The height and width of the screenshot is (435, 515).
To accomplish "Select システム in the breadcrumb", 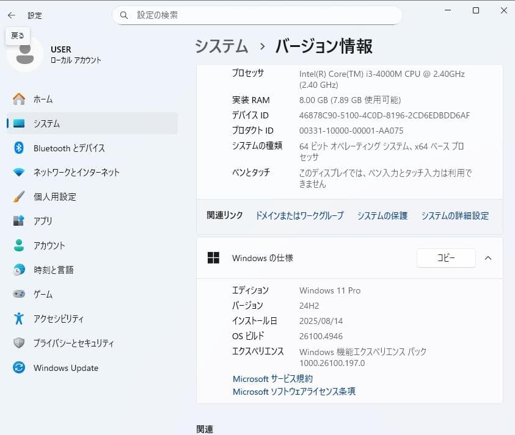I will coord(221,46).
